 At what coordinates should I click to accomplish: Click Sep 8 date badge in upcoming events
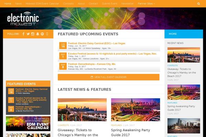pos(63,66)
